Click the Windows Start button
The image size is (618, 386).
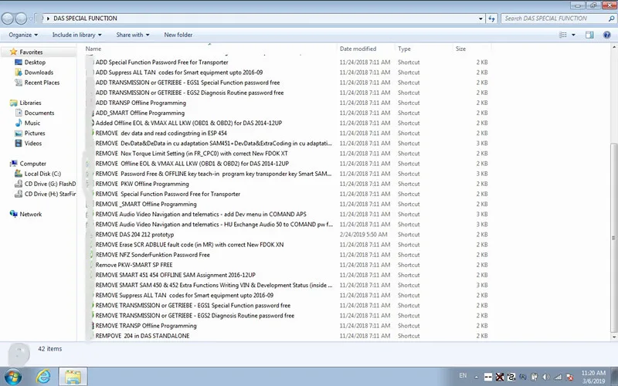click(x=12, y=377)
